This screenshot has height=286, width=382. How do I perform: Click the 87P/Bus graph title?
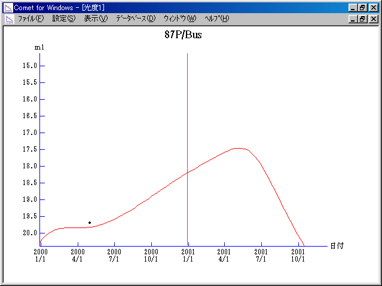187,34
